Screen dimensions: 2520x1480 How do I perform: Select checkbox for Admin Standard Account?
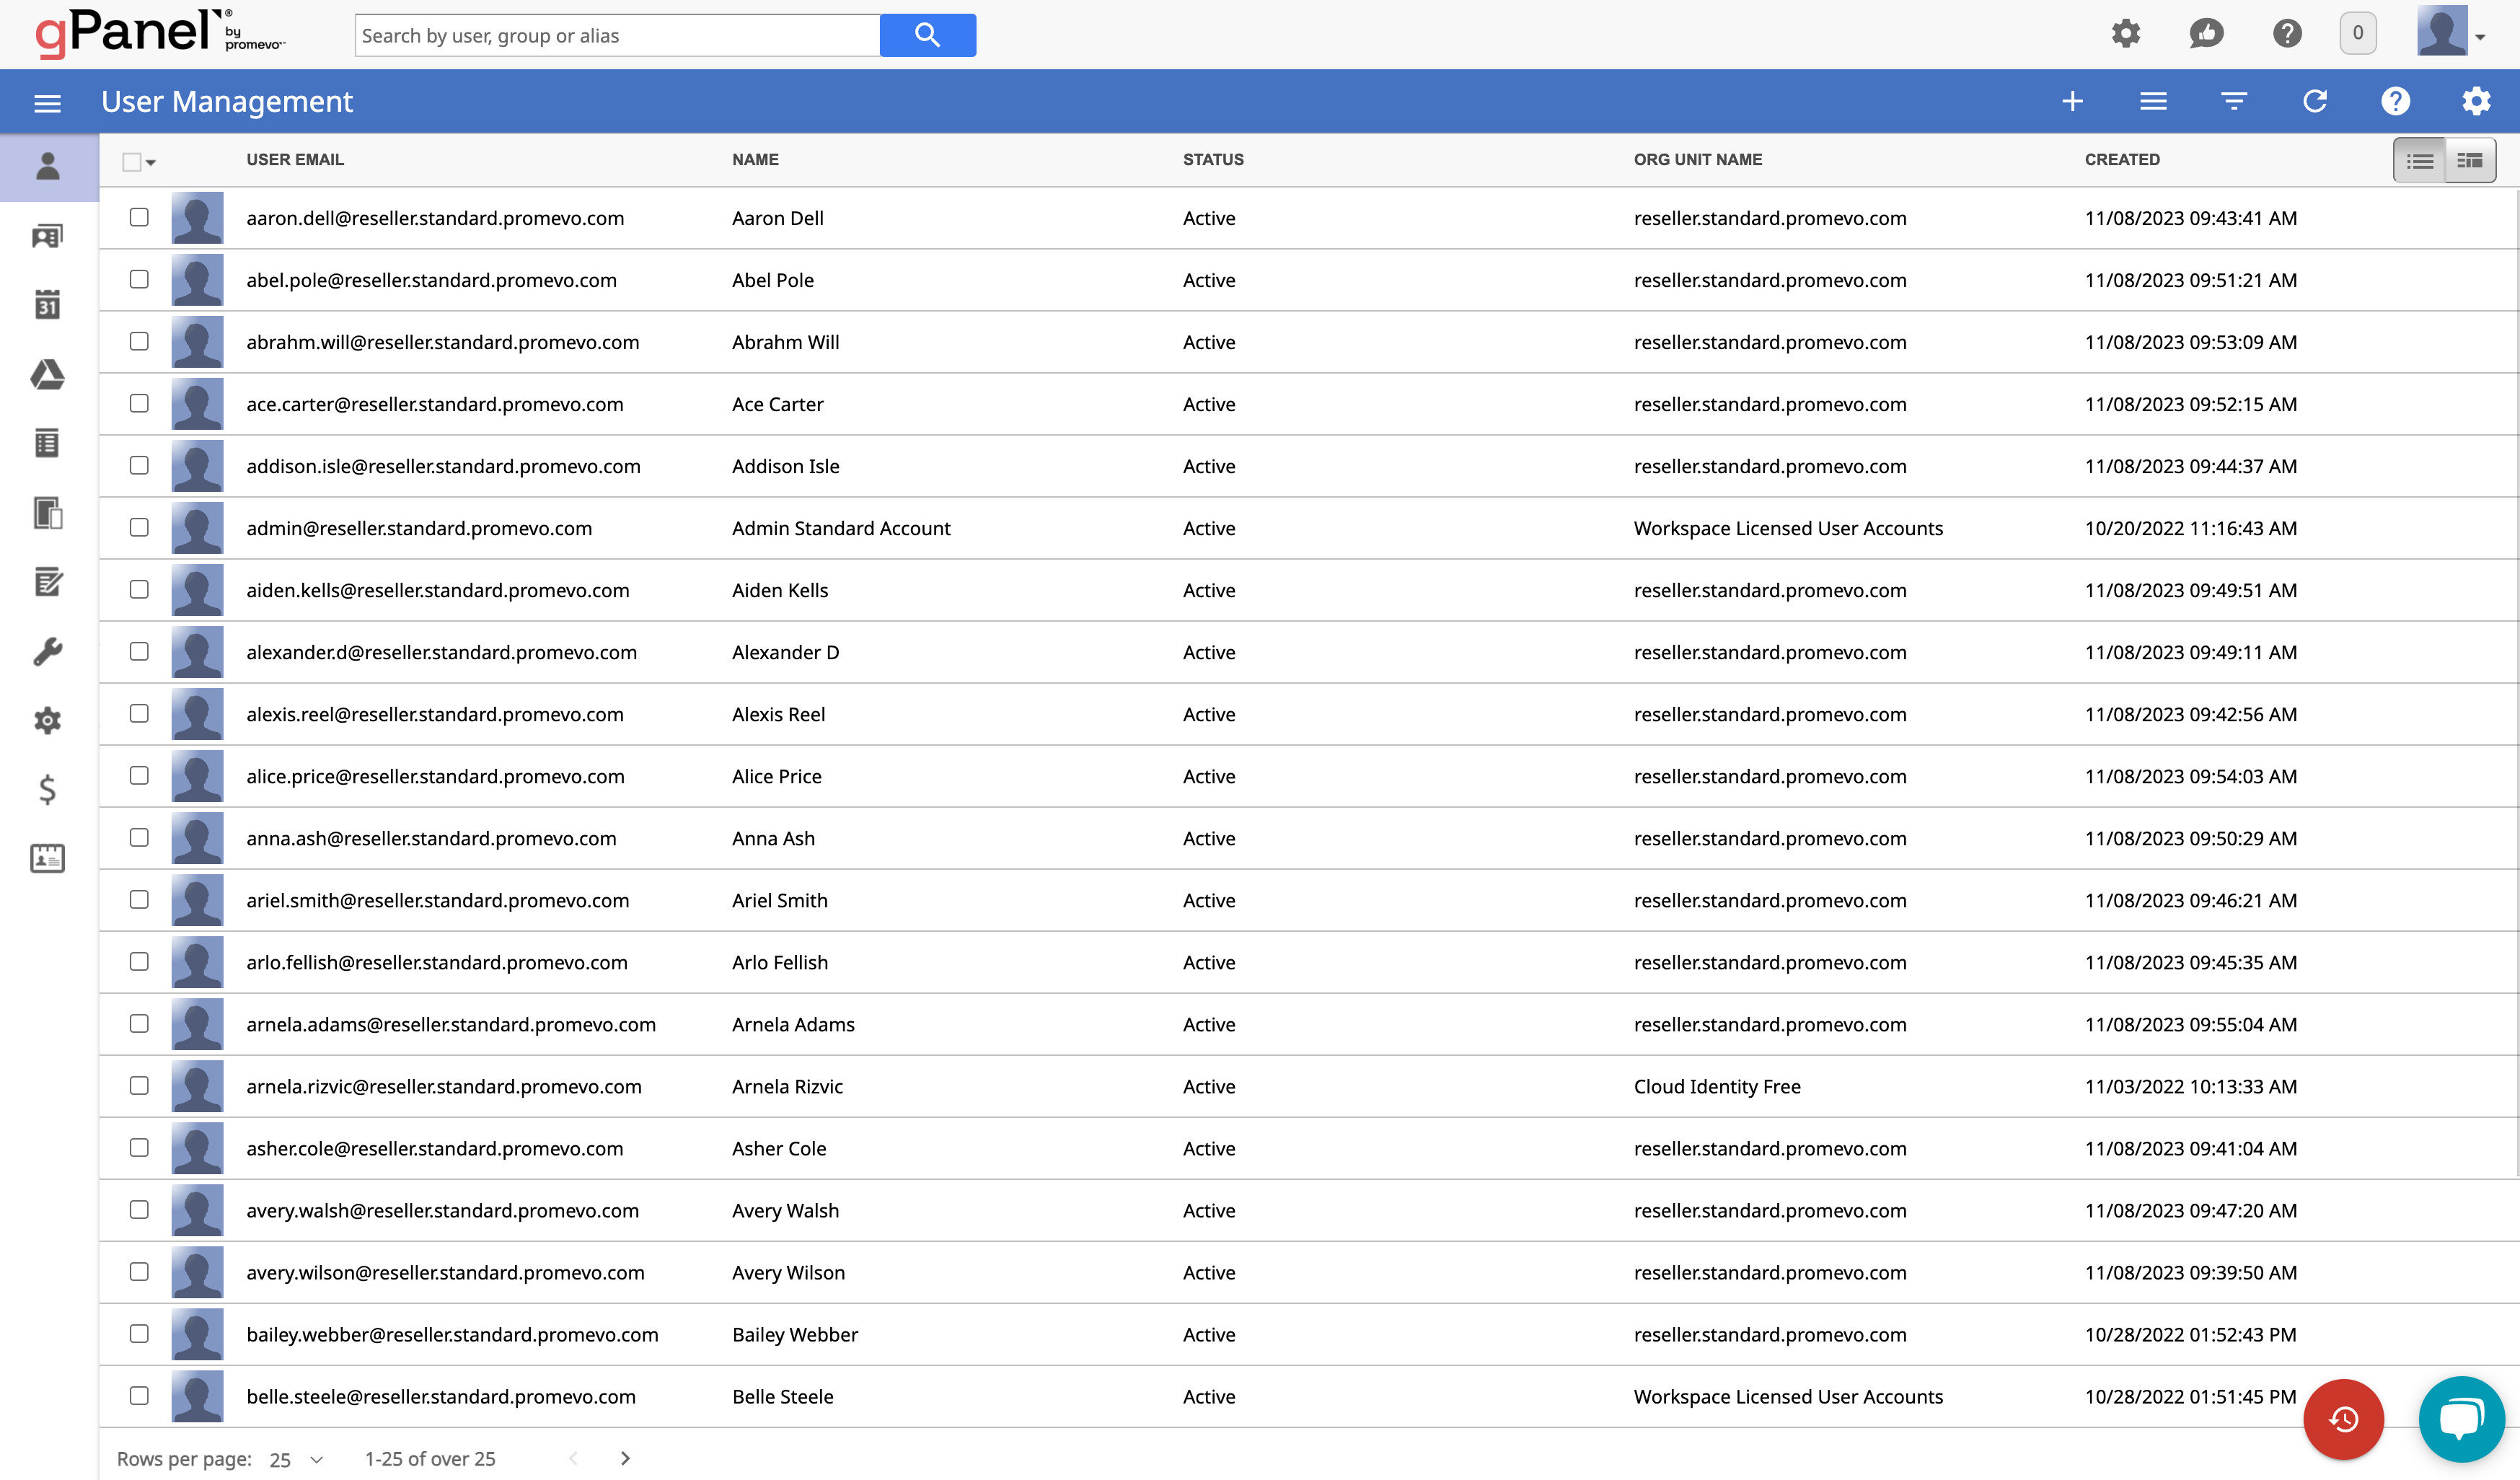coord(139,527)
